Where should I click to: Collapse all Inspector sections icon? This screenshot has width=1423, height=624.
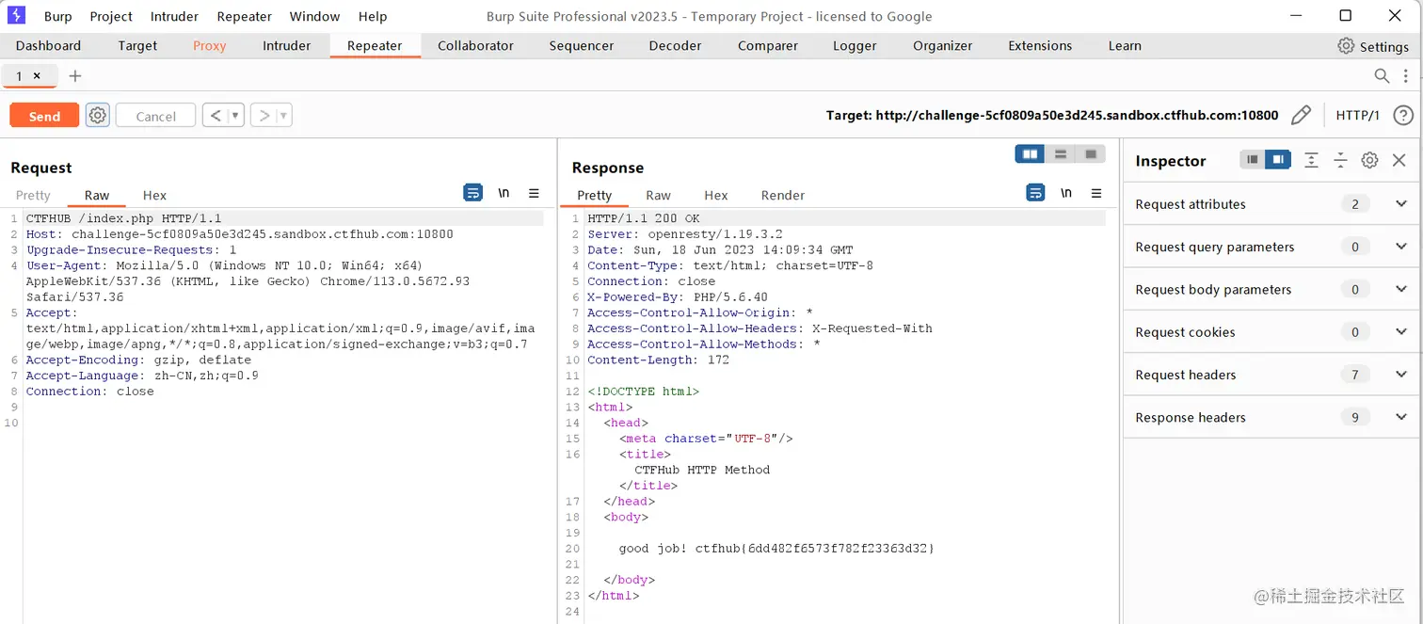tap(1340, 160)
